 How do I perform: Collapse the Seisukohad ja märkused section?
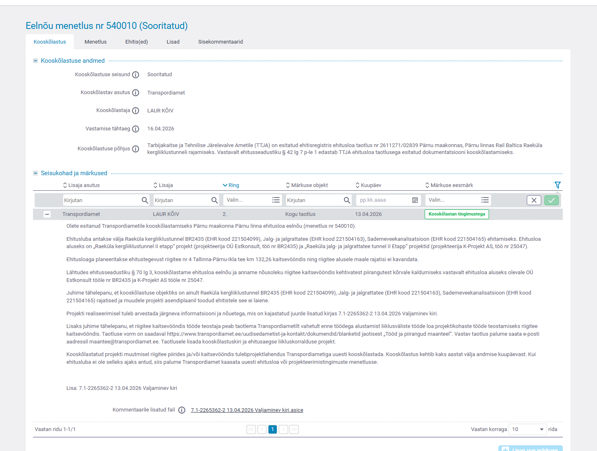[35, 173]
